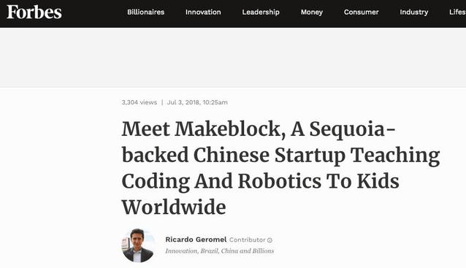This screenshot has height=268, width=466.
Task: Open the Consumer category
Action: coord(361,12)
